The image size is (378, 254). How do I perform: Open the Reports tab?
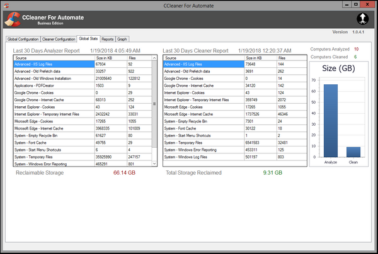pos(108,39)
